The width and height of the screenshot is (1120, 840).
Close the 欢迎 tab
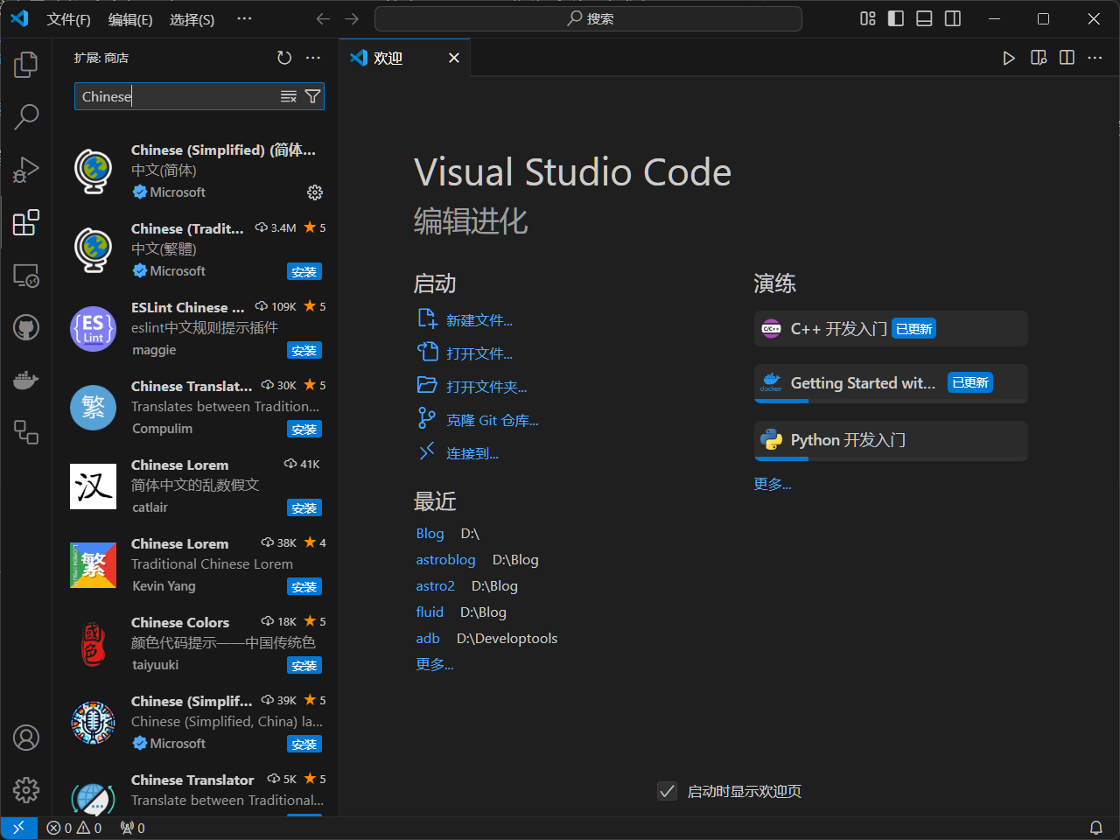[453, 58]
